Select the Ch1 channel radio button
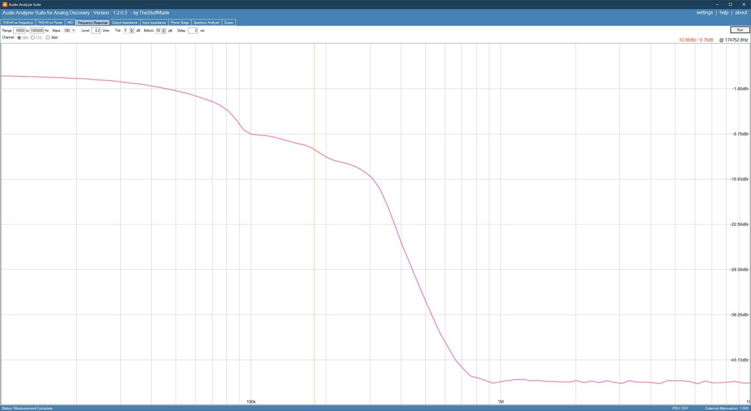Image resolution: width=751 pixels, height=411 pixels. coord(19,37)
